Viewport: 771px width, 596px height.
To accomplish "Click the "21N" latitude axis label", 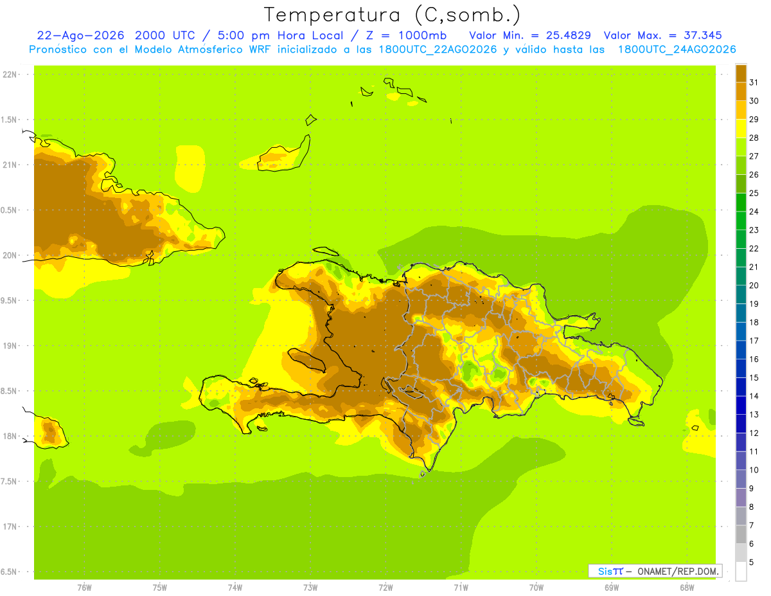I will pyautogui.click(x=10, y=165).
